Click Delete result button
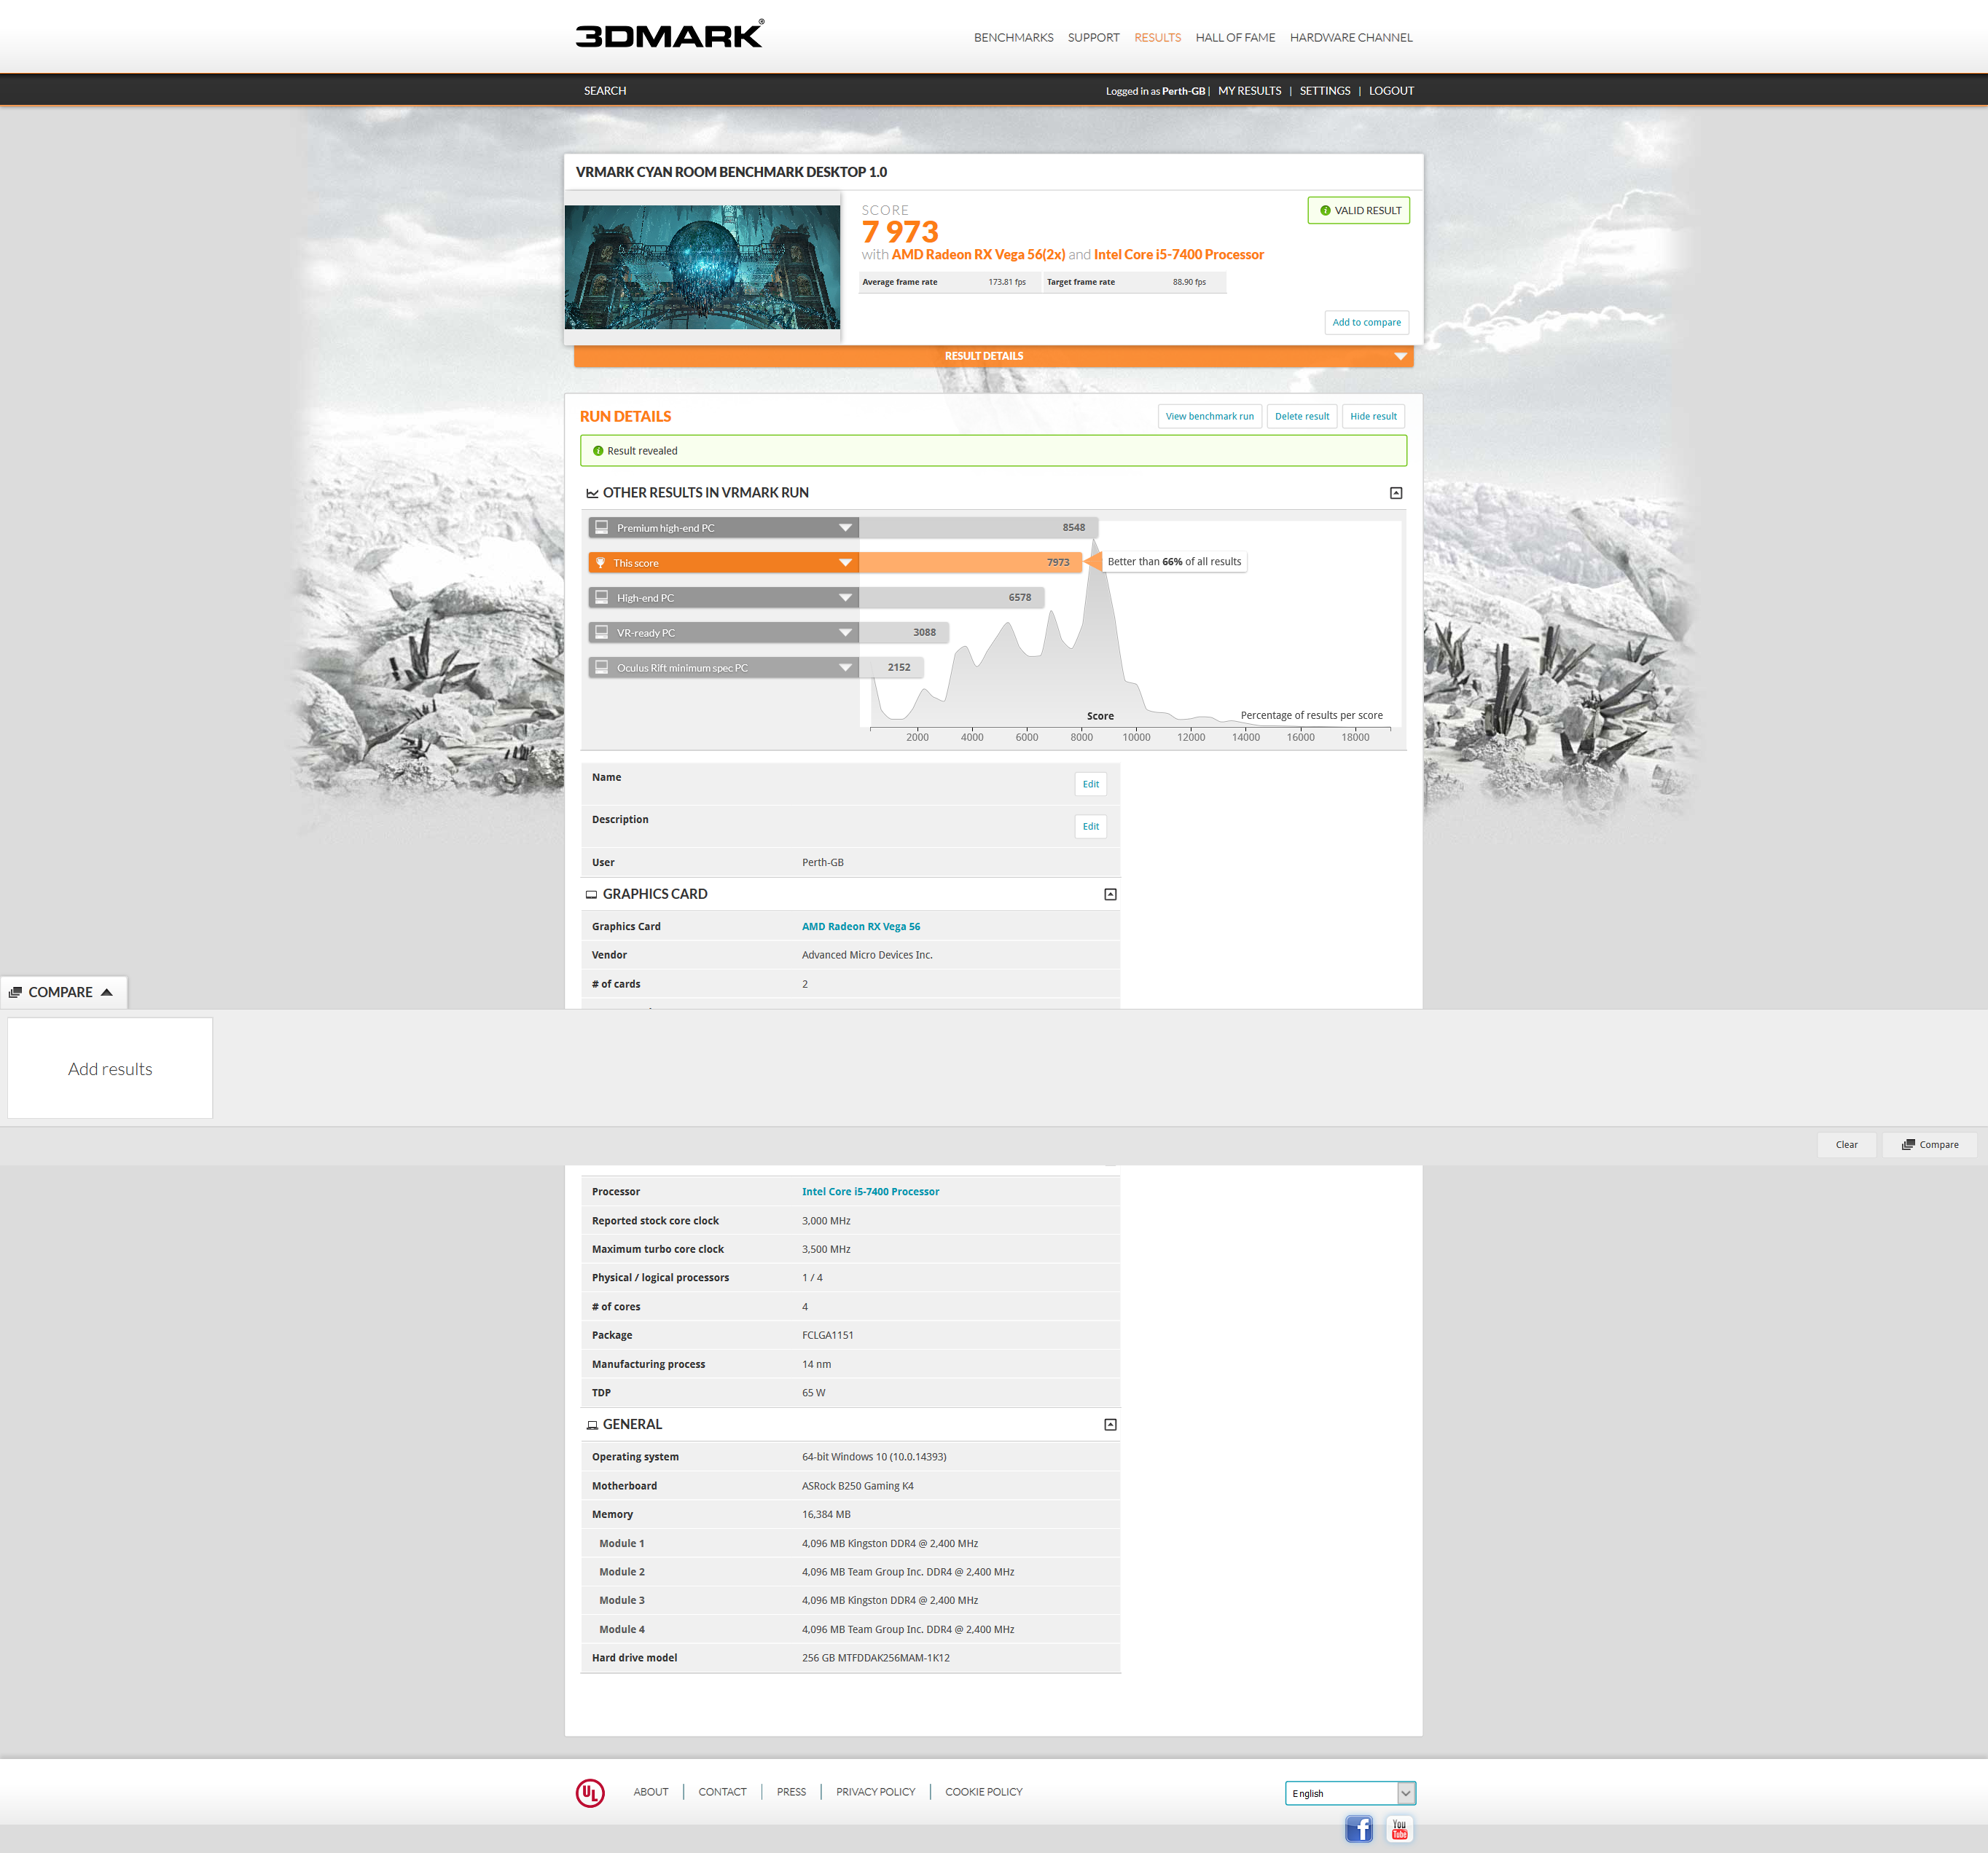Screen dimensions: 1988x1853 (1301, 416)
